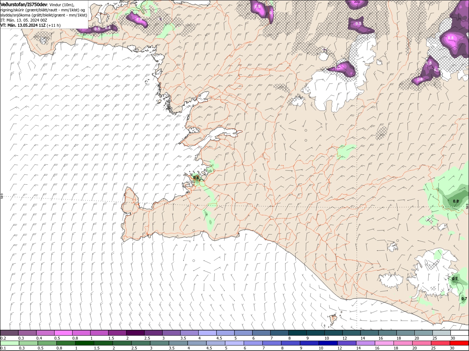Screen dimensions: 469x351
Task: Select the 0.2 swatch in the purple snow legend
Action: 9,333
